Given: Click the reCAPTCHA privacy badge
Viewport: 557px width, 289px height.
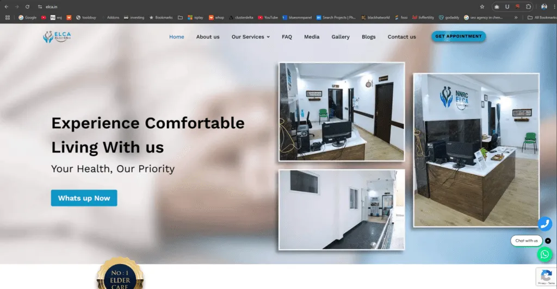Looking at the screenshot, I should [546, 277].
